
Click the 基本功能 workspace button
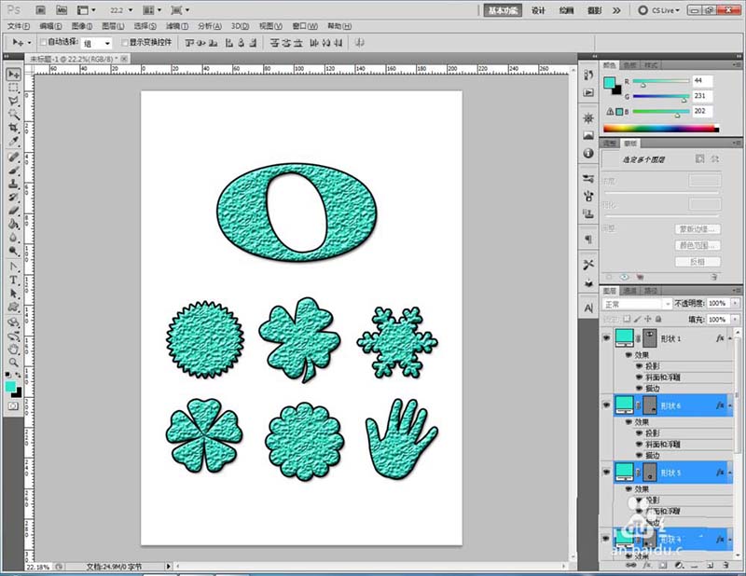click(503, 10)
